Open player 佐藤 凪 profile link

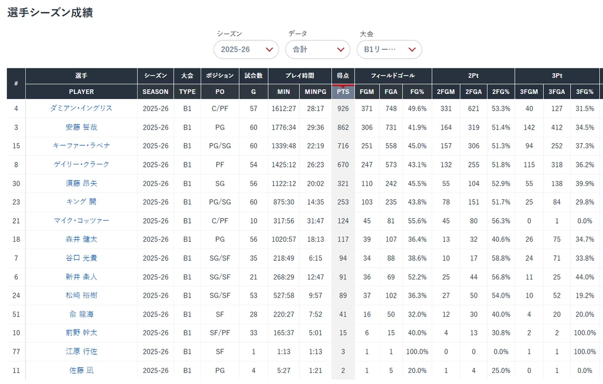[81, 371]
